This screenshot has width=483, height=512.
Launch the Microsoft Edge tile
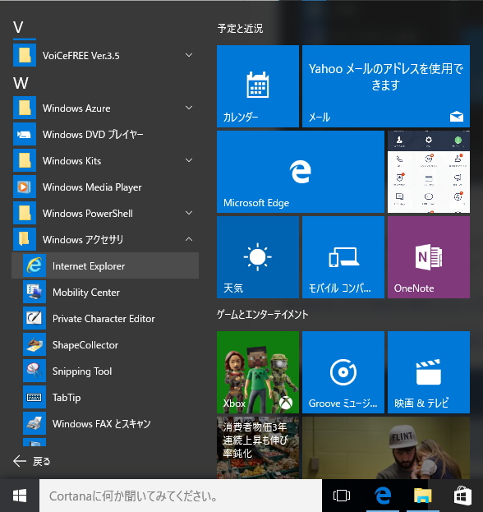[301, 172]
